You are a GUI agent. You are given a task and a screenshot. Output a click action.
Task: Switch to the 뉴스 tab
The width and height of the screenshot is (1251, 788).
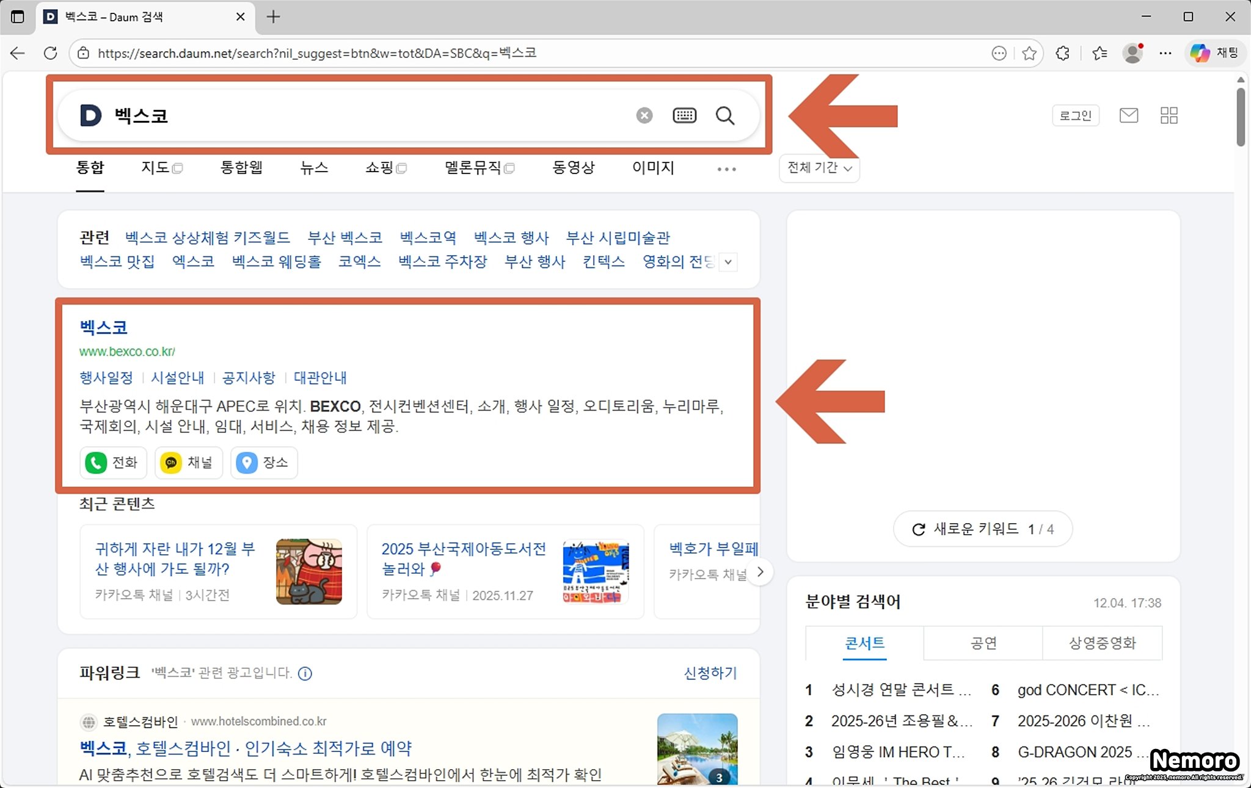314,168
